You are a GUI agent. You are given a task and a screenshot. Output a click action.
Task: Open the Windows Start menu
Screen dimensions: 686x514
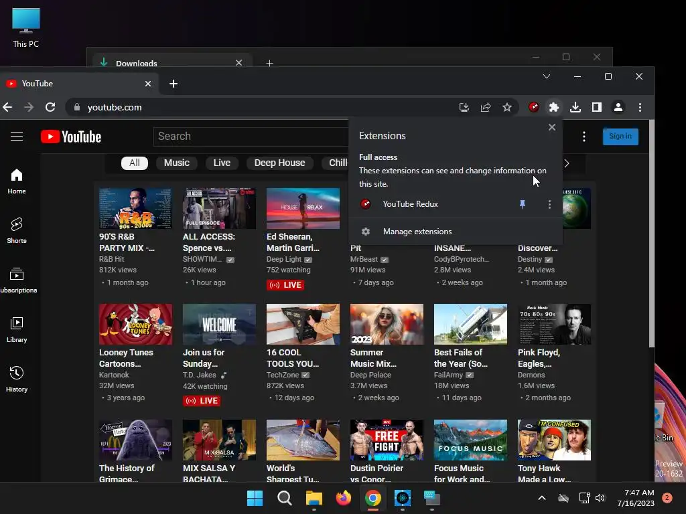(255, 498)
